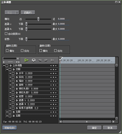
Task: Add keyframe diamond on 修剪 row
Action: 53,96
